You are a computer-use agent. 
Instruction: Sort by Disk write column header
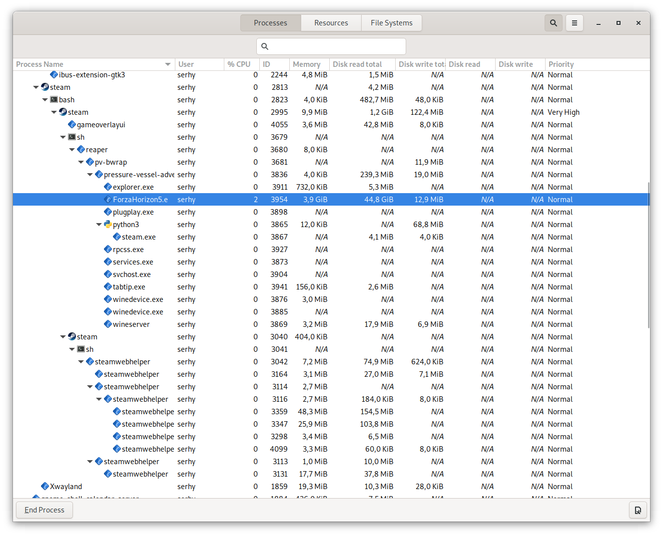(x=520, y=64)
